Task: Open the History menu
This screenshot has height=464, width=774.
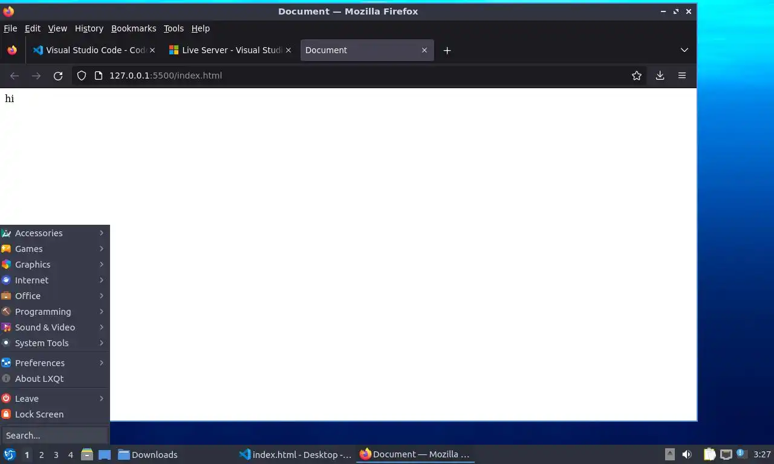Action: click(x=89, y=28)
